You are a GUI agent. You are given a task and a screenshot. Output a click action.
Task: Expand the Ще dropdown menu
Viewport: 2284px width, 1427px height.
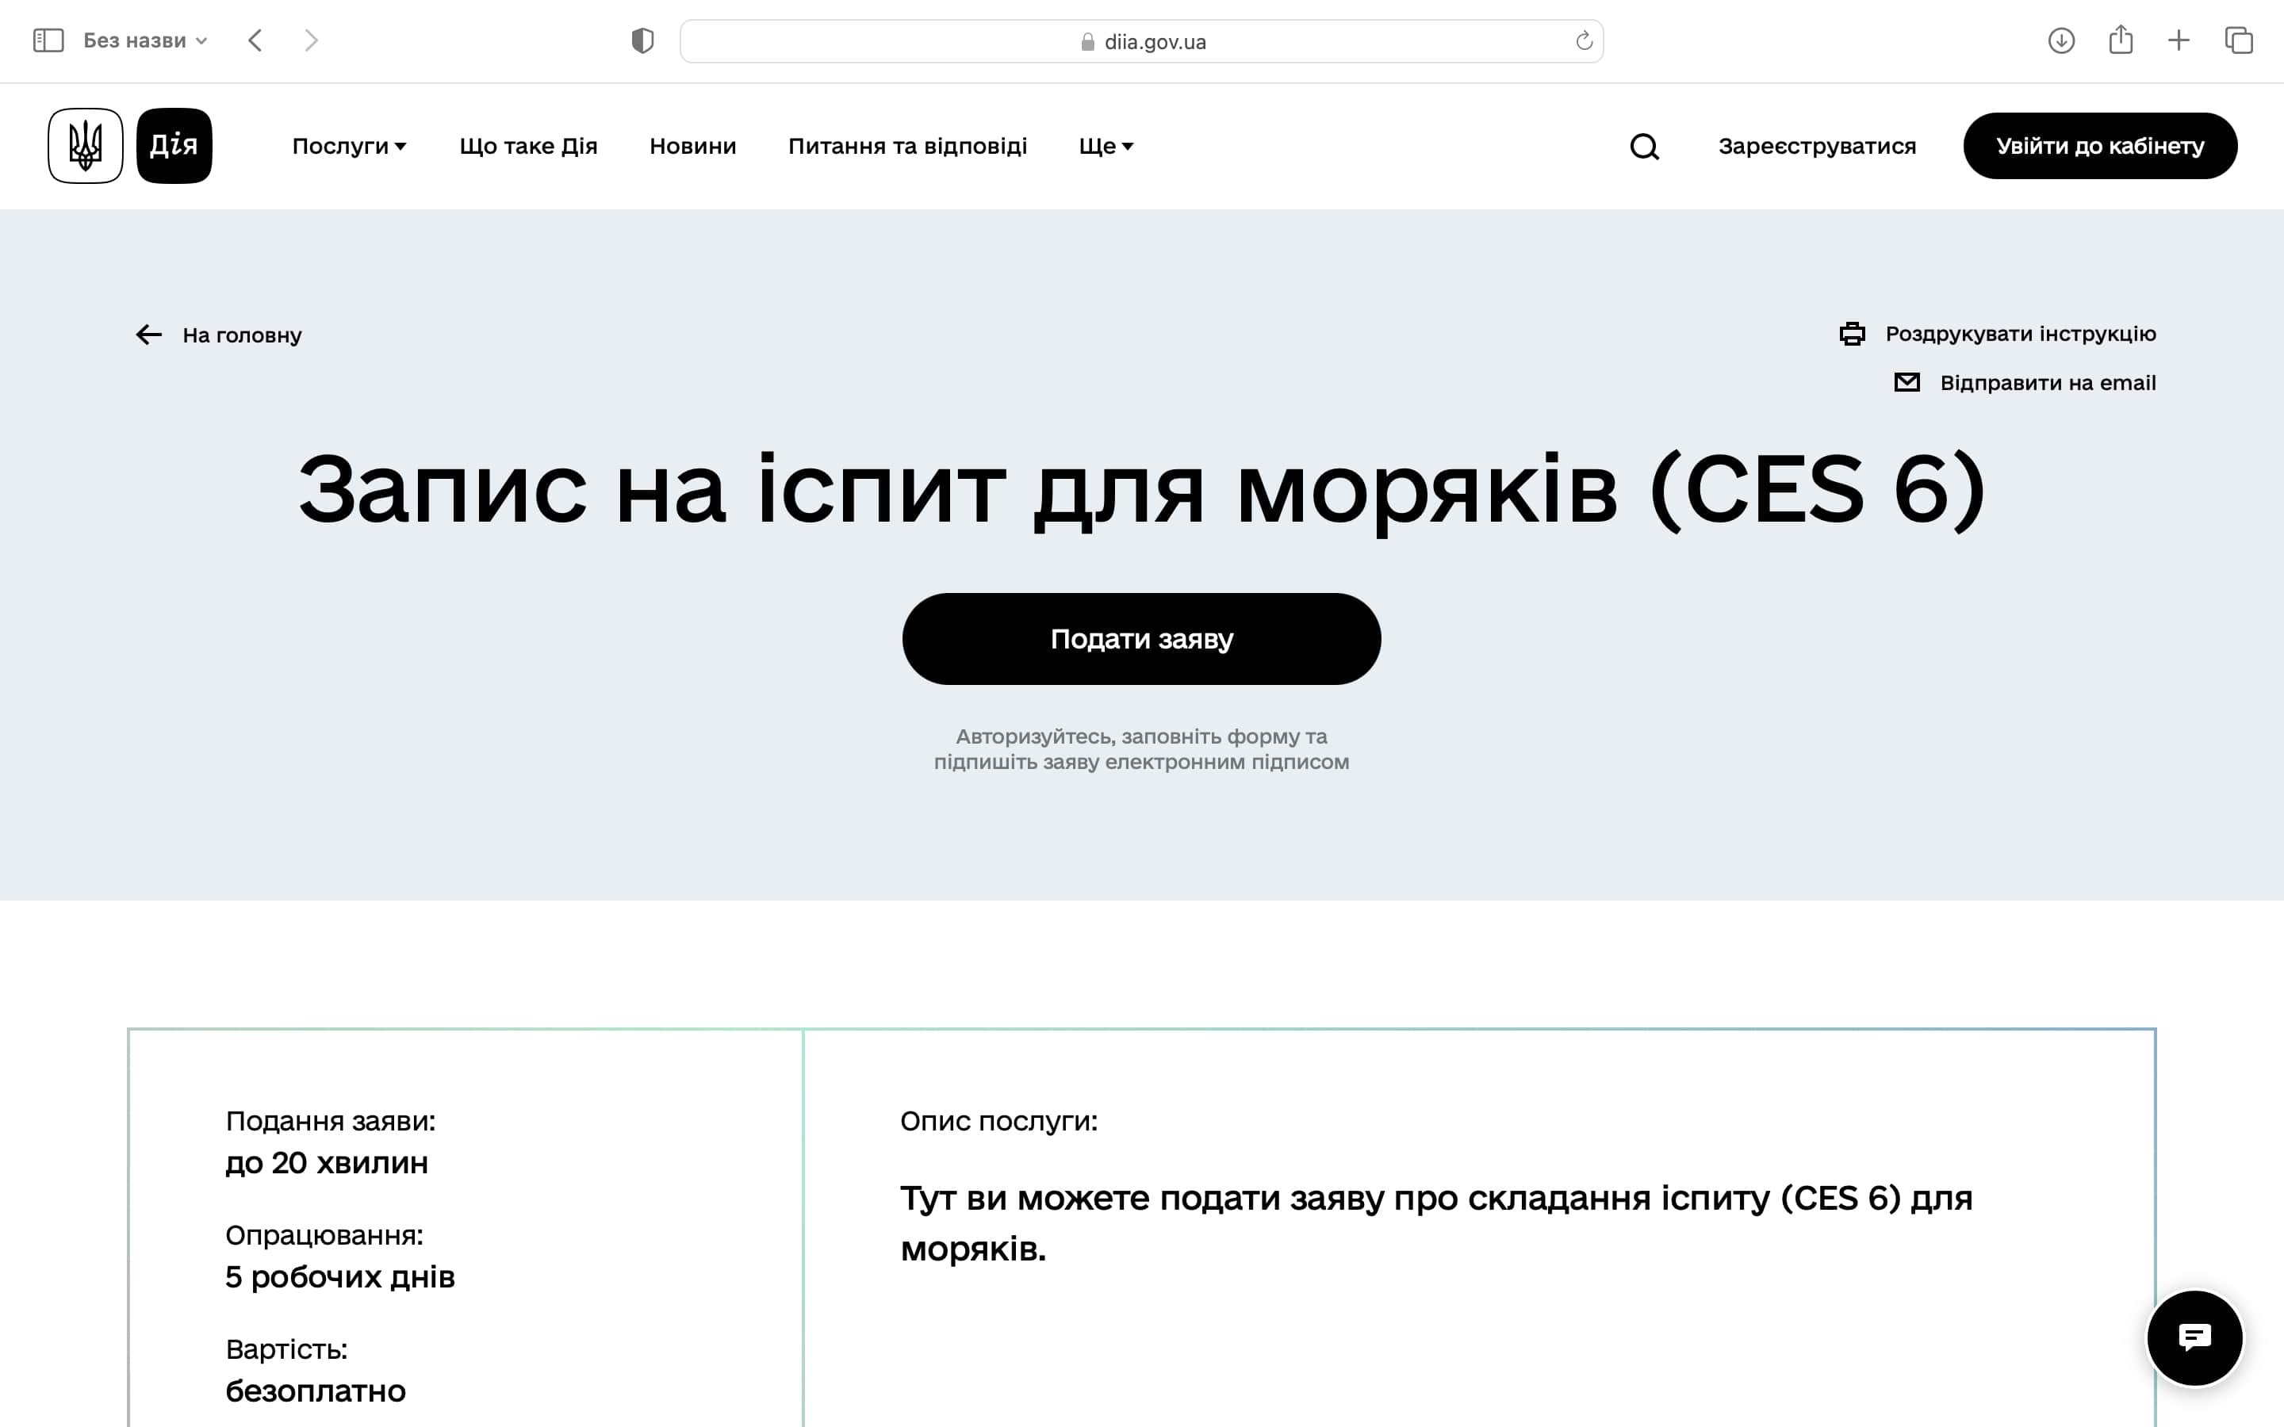[1106, 147]
